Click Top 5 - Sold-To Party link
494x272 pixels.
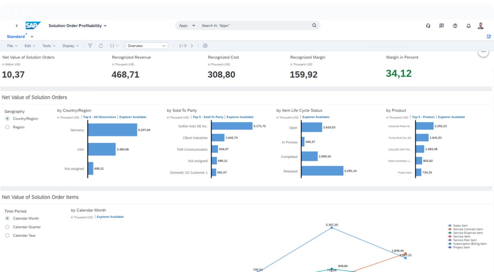coord(208,117)
